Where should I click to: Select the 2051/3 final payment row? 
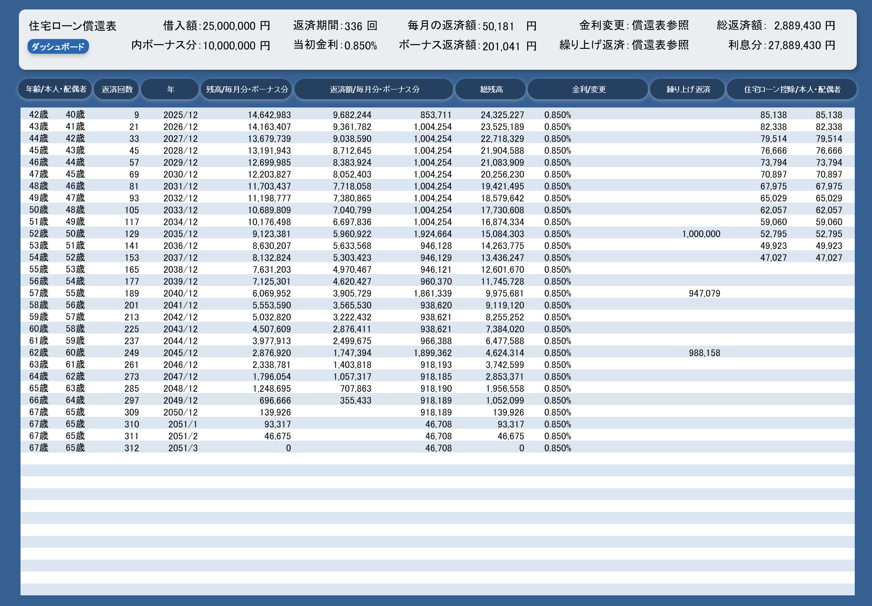pyautogui.click(x=183, y=448)
